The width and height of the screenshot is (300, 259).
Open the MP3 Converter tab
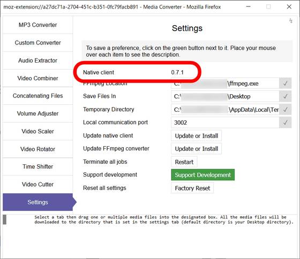tap(37, 25)
